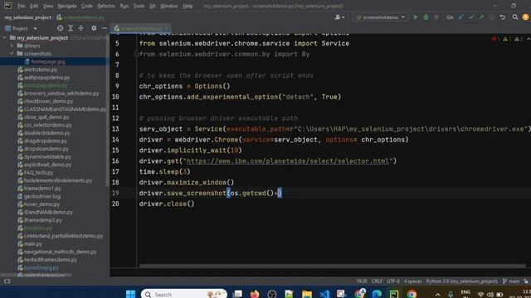Update project from Git
Viewport: 531px width, 298px height.
pos(460,17)
